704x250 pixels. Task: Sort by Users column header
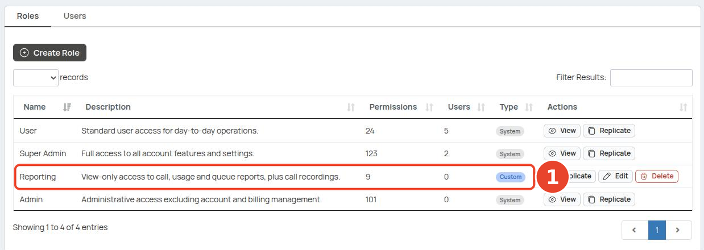pos(466,107)
